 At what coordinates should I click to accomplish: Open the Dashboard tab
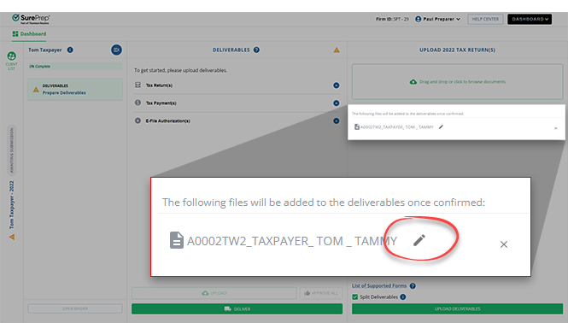tap(29, 33)
